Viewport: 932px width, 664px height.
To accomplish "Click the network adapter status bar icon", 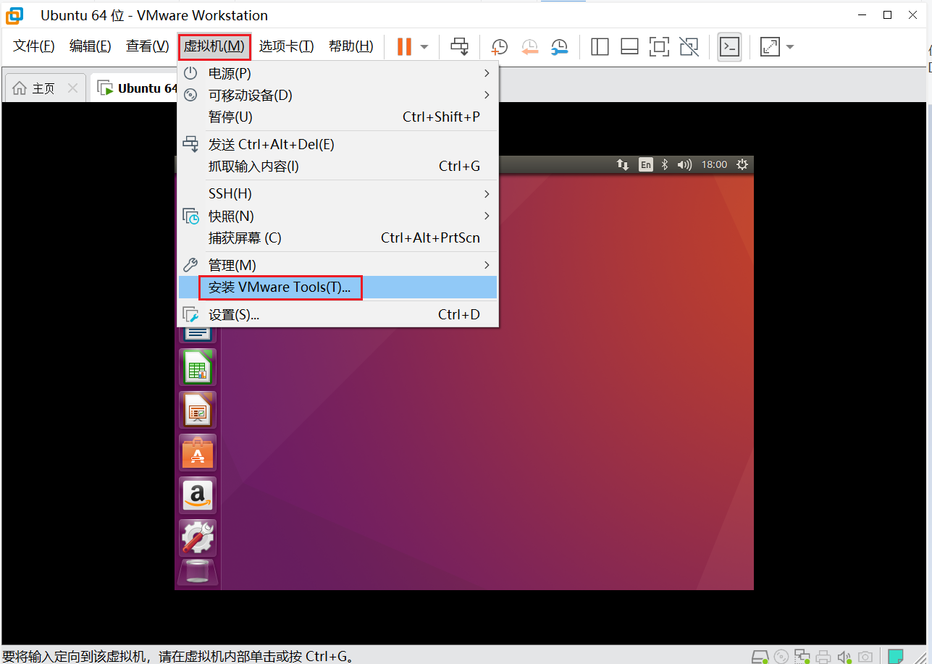I will 802,657.
